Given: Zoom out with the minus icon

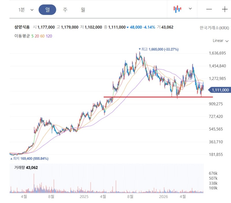Looking at the screenshot, I should (x=209, y=9).
